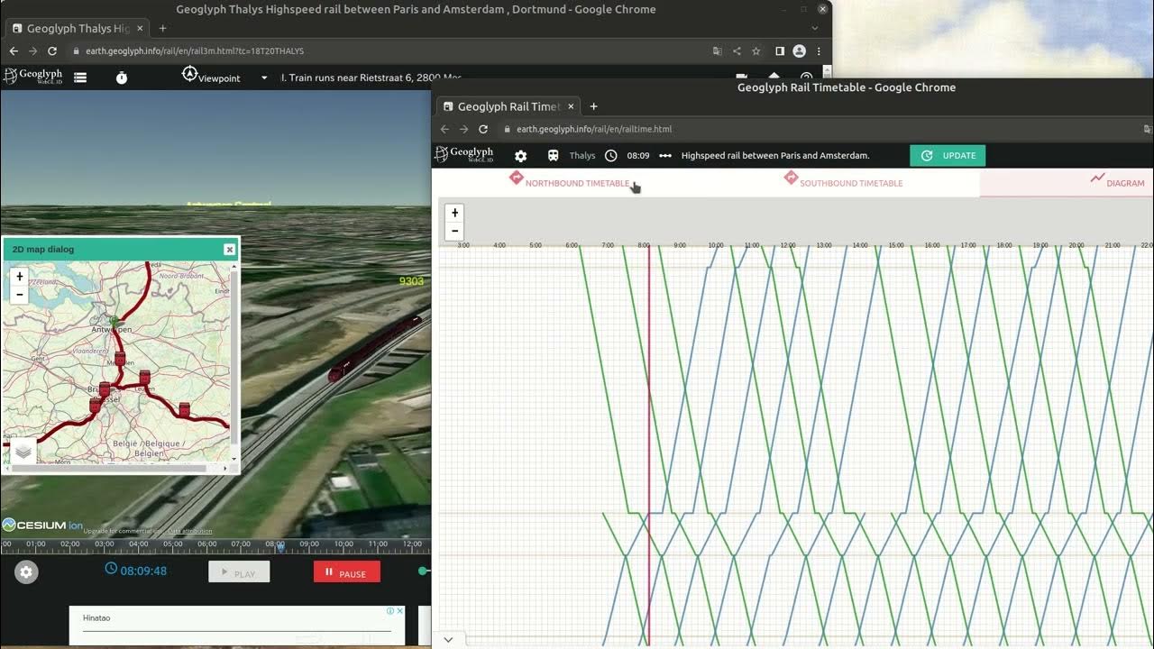Go back in Thalys Chrome window

click(14, 51)
